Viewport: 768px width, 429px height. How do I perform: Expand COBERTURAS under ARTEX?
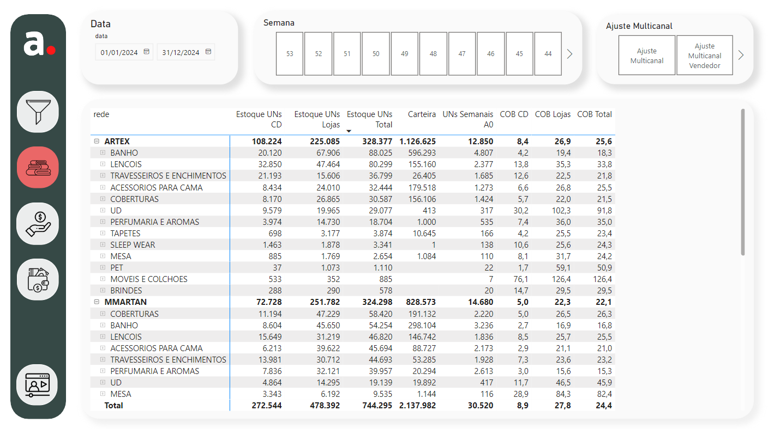[103, 199]
